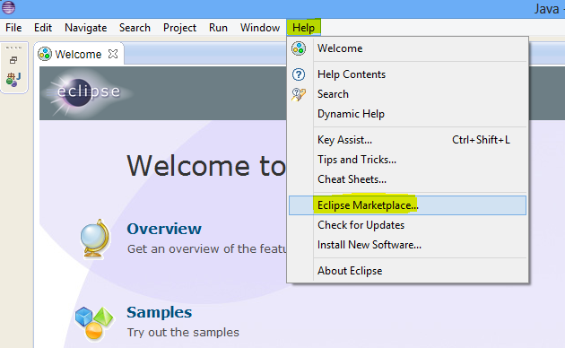Open the Navigate menu
The height and width of the screenshot is (348, 565).
(x=86, y=28)
